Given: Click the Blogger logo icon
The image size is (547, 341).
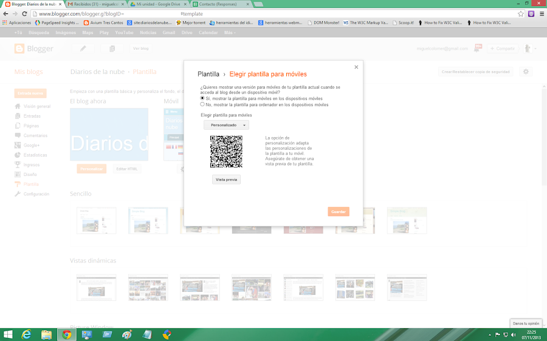Looking at the screenshot, I should pos(19,49).
